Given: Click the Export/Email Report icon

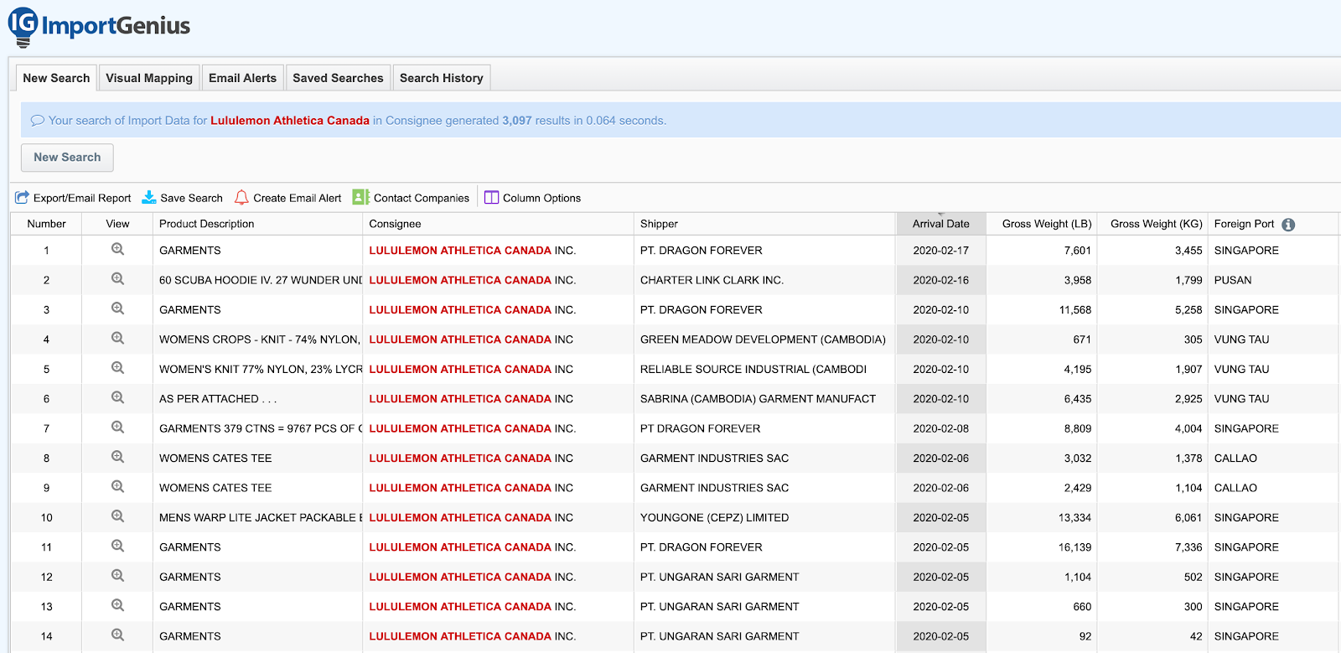Looking at the screenshot, I should pos(23,198).
